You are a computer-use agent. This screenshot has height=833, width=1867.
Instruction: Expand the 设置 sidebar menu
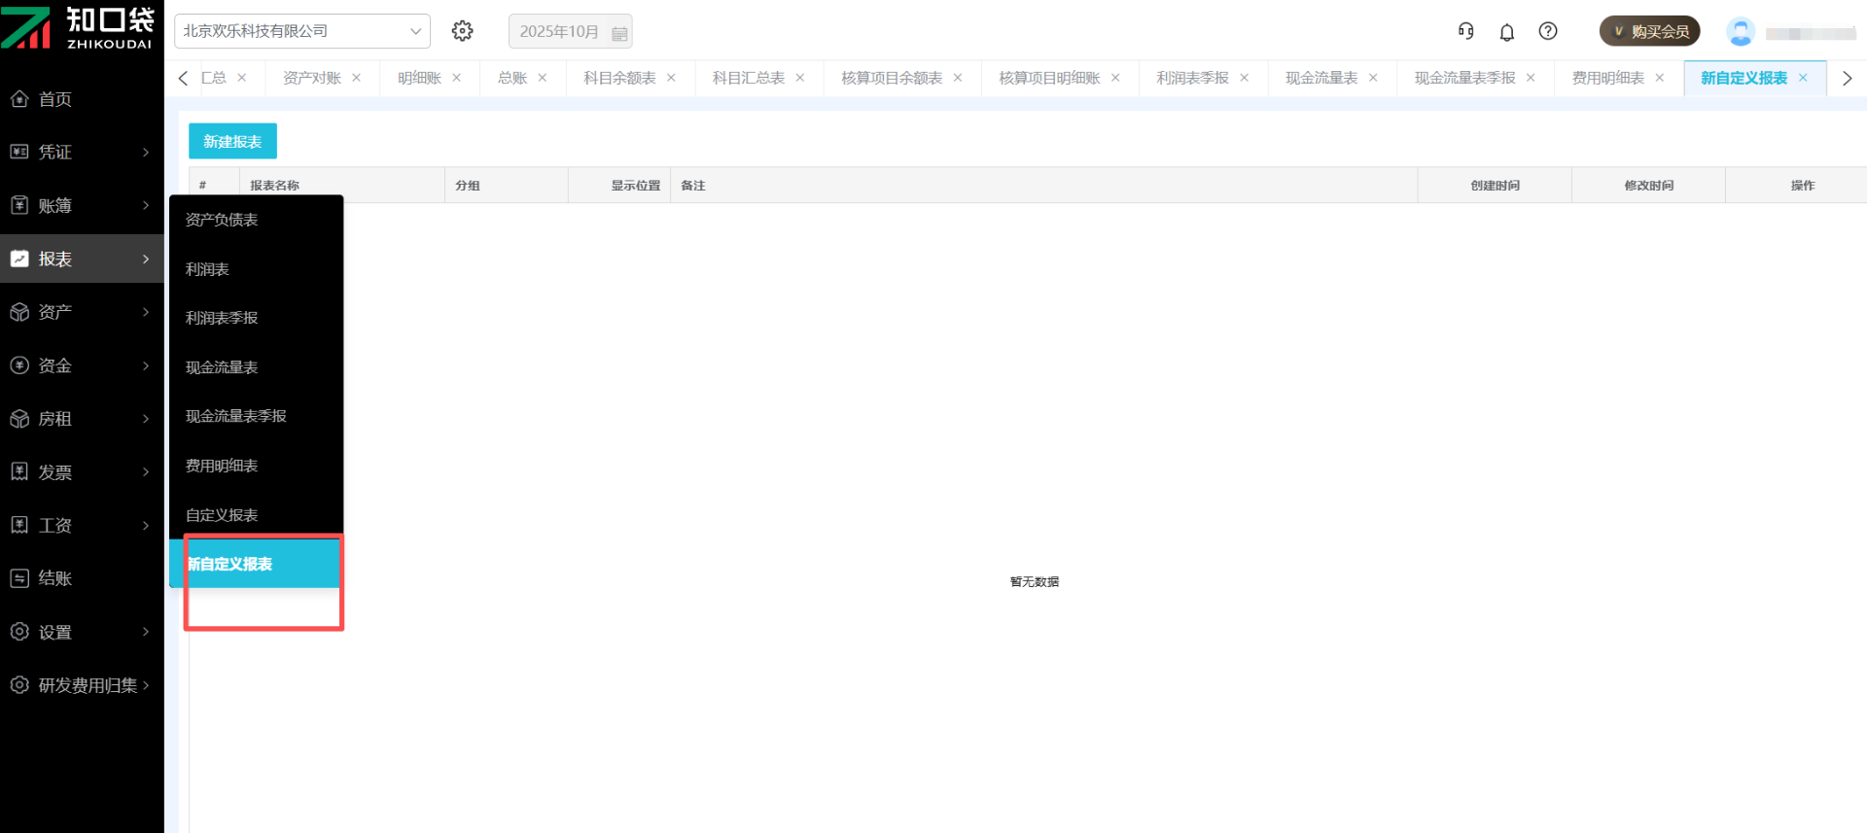pos(82,632)
